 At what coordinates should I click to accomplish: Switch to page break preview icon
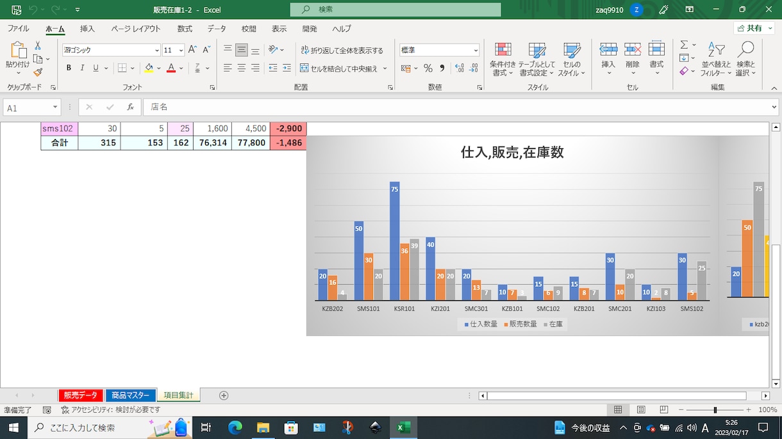(x=664, y=410)
